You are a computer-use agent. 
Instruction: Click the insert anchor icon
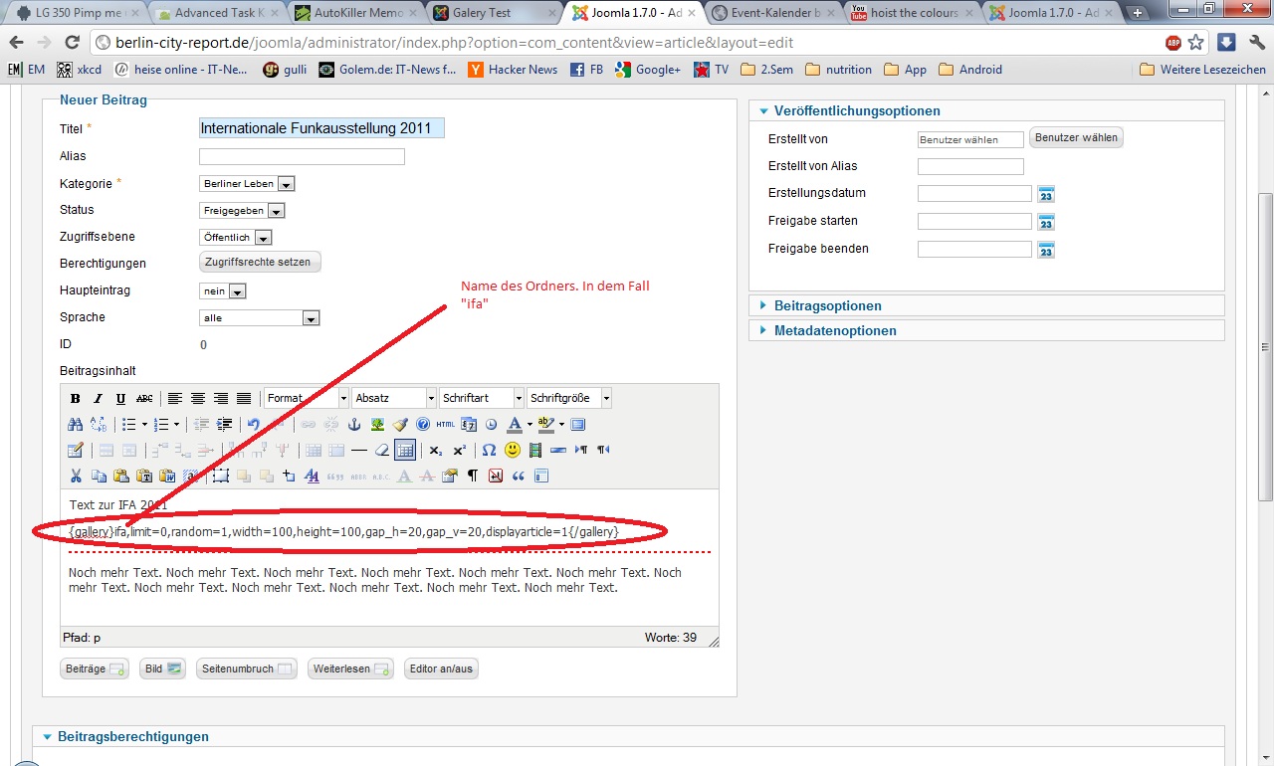353,425
